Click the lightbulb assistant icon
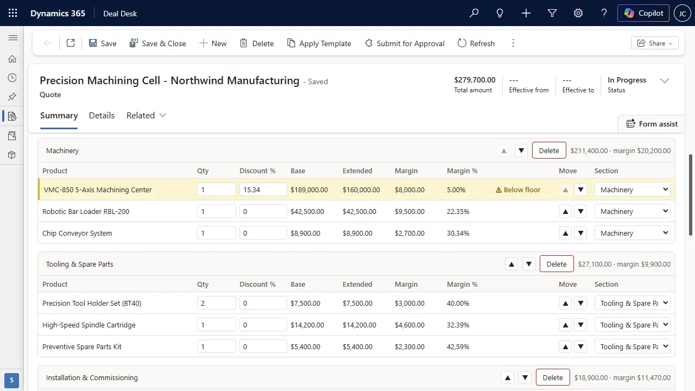 (500, 13)
